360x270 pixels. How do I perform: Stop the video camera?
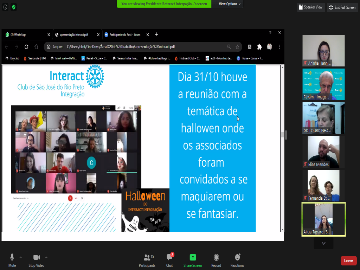pos(36,259)
